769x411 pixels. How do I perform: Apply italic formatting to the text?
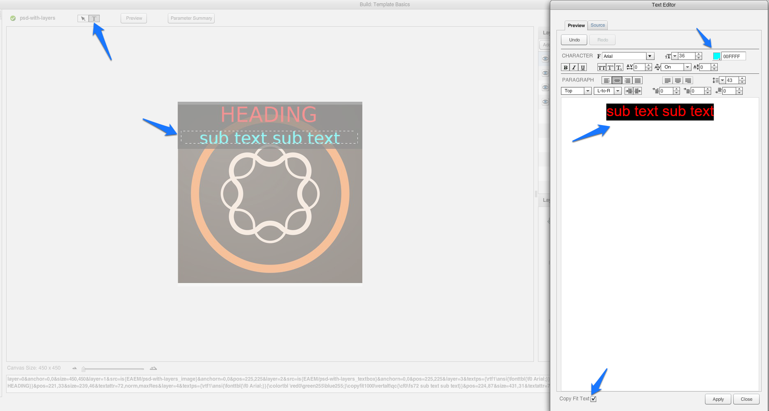click(574, 68)
